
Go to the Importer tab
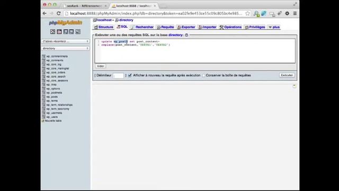coord(207,27)
